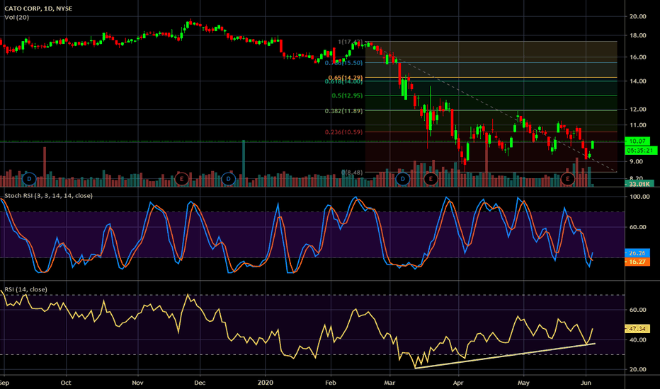This screenshot has height=389, width=660.
Task: Select the Vol (20) indicator label
Action: coord(17,17)
